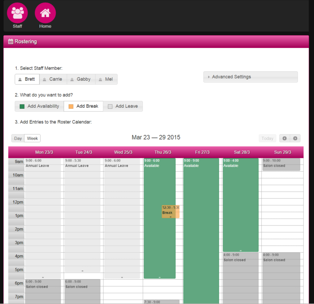The height and width of the screenshot is (304, 314).
Task: Open Friday's 9:00 - 9:00 Available block
Action: coord(201,231)
